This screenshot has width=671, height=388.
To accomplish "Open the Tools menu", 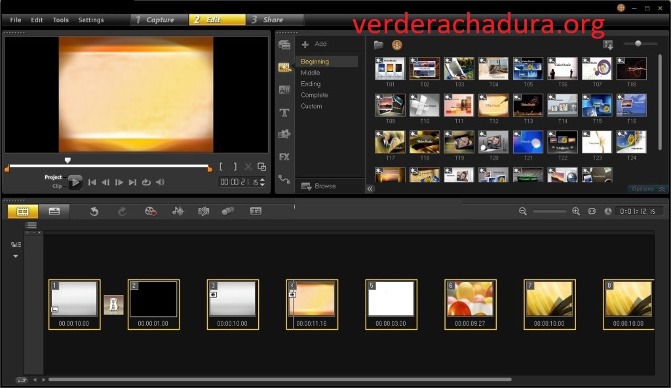I will [x=61, y=20].
